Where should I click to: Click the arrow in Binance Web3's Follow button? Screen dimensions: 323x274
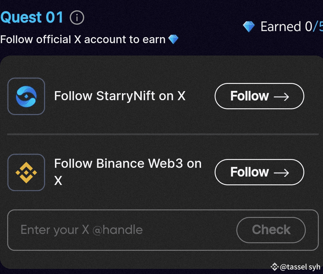pyautogui.click(x=281, y=173)
